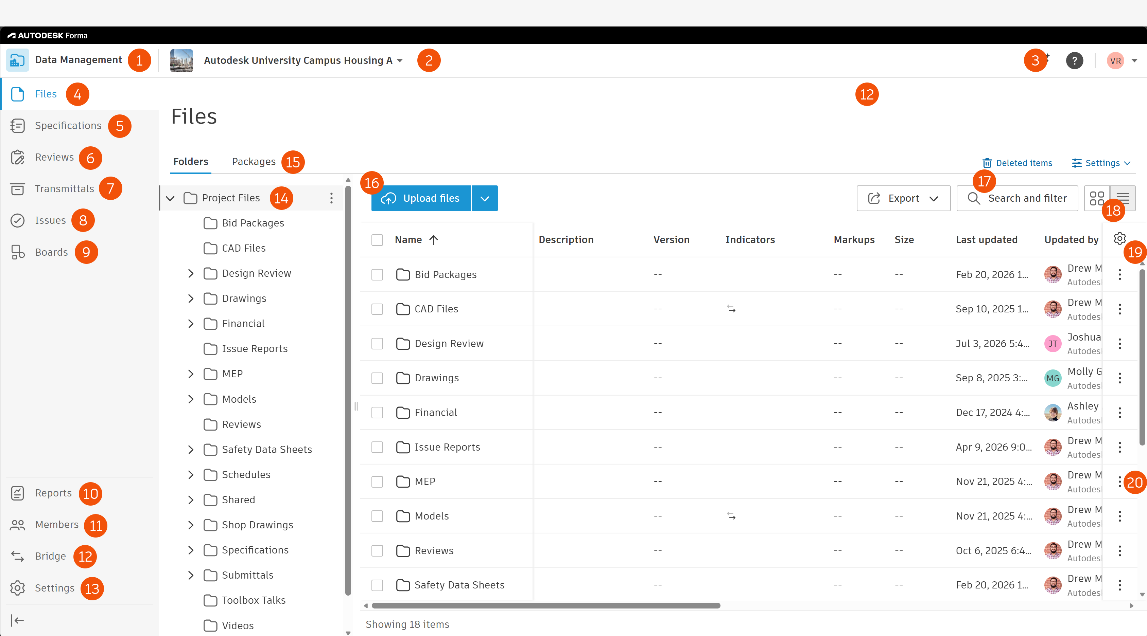
Task: Collapse the Project Files tree node
Action: (x=170, y=198)
